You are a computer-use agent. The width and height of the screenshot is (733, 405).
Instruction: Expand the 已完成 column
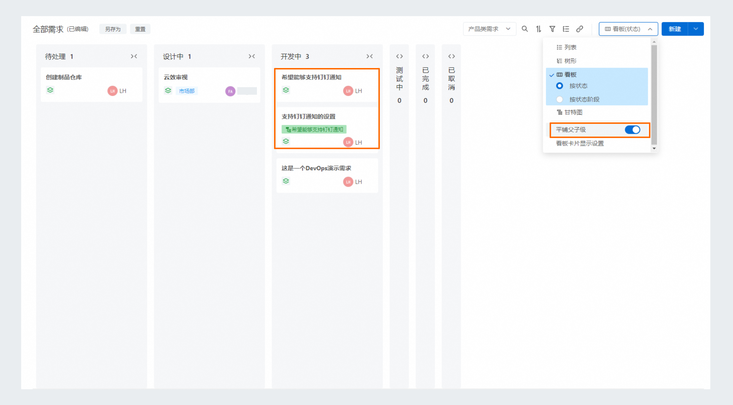[x=425, y=56]
